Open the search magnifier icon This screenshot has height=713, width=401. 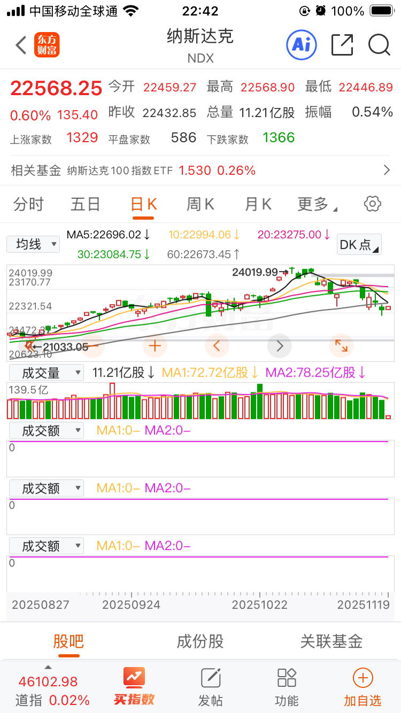pyautogui.click(x=379, y=45)
